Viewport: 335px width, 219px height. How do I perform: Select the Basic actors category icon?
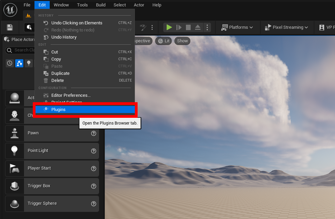[x=19, y=63]
